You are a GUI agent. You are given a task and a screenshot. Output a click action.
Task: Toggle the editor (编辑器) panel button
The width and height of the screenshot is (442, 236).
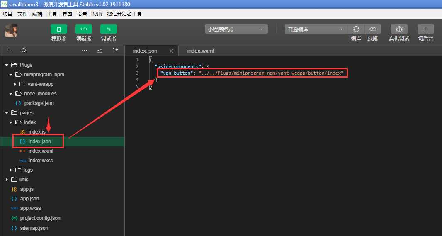[84, 29]
